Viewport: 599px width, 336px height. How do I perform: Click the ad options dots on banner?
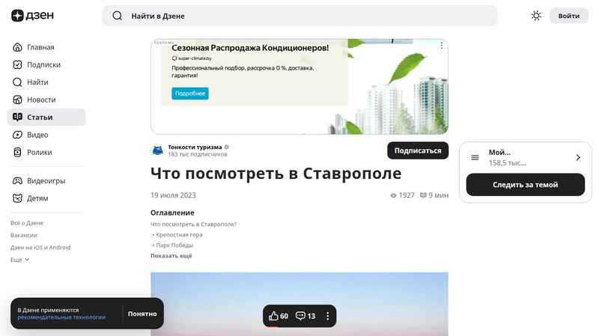(441, 46)
